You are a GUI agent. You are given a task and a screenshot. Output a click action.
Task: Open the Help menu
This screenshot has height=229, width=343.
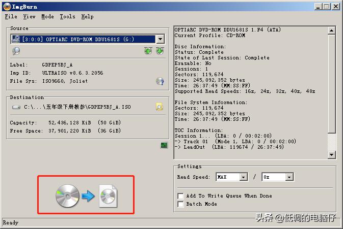pos(87,17)
